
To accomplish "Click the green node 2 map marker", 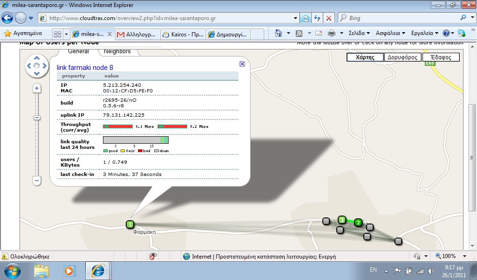I will pos(358,223).
